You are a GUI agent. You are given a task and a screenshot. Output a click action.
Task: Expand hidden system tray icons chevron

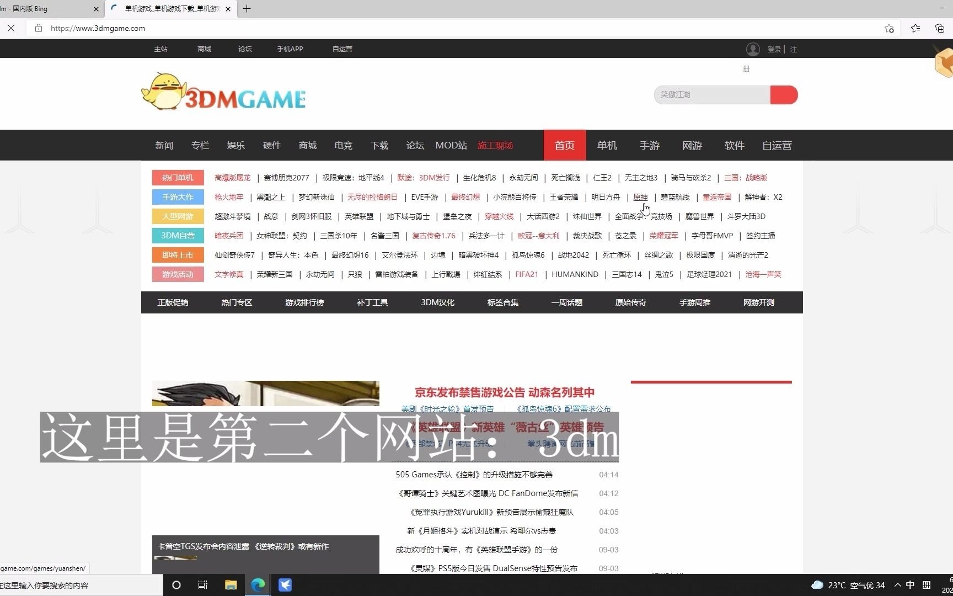(897, 585)
